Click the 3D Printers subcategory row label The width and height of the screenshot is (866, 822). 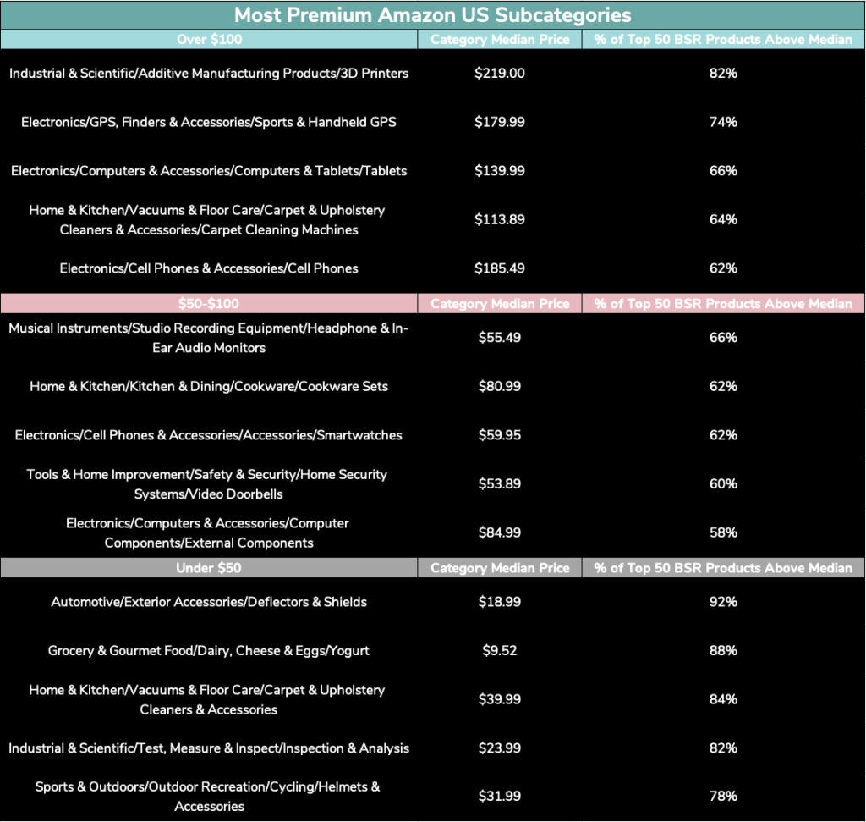(209, 74)
